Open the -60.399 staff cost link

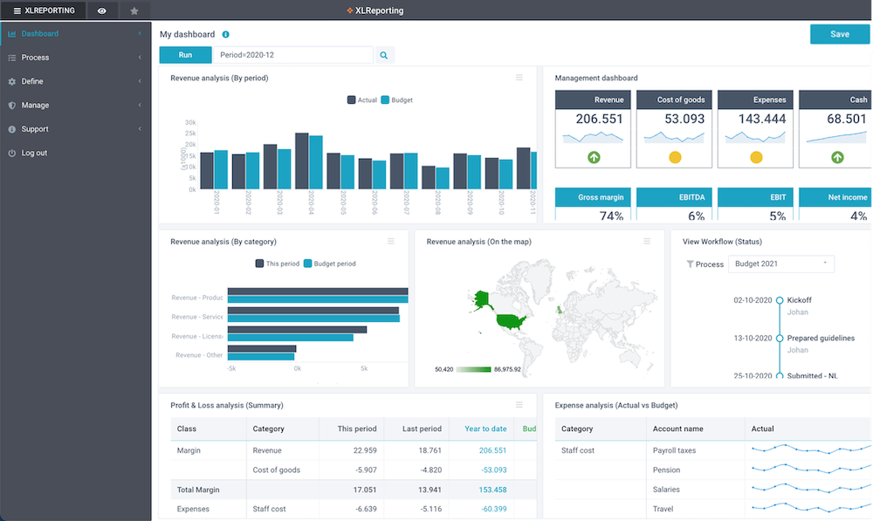coord(494,510)
